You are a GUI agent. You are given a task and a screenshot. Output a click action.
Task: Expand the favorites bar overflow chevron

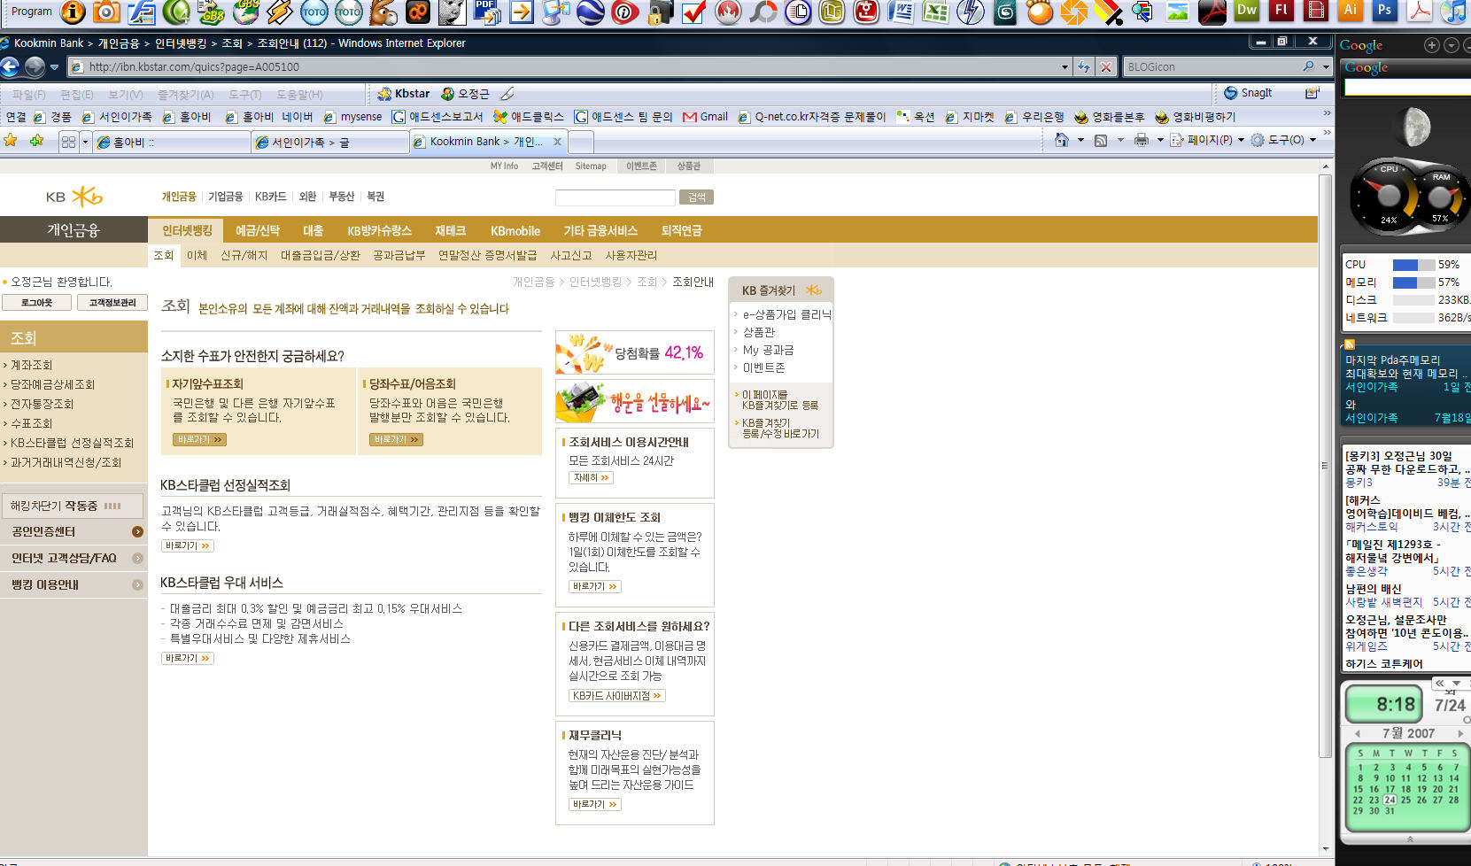(x=1327, y=113)
